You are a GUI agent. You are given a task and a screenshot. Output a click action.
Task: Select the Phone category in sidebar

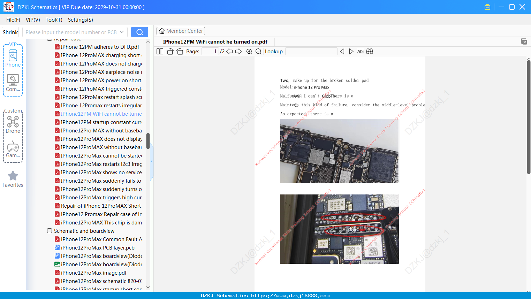tap(13, 58)
